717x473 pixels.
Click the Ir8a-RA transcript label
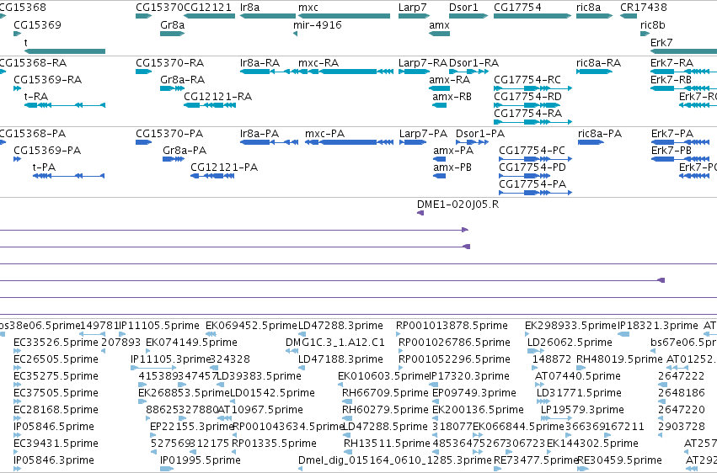click(260, 62)
